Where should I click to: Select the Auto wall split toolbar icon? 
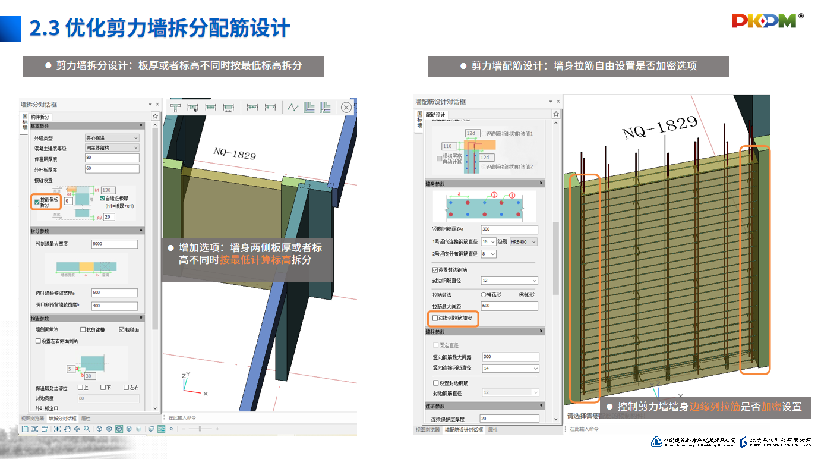(229, 108)
